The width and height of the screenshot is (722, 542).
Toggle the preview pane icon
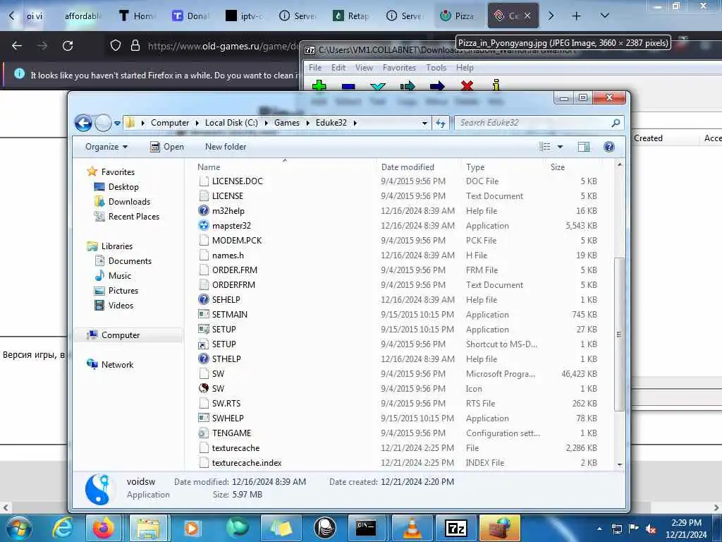coord(583,147)
